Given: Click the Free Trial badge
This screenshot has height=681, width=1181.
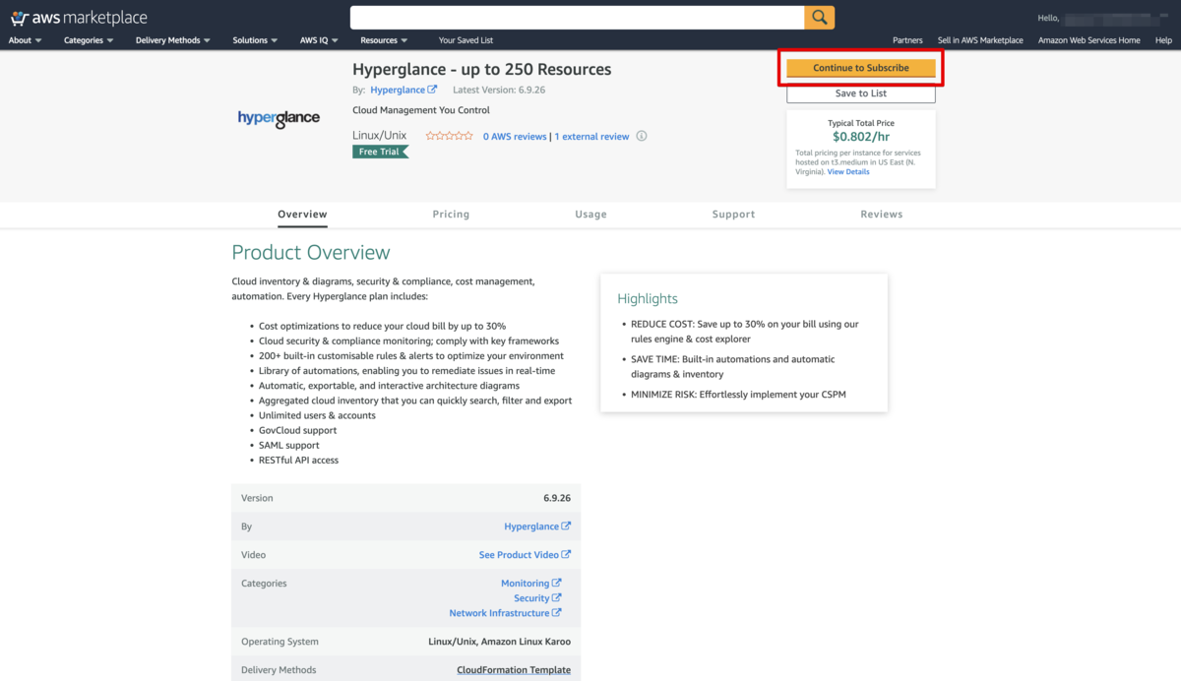Looking at the screenshot, I should click(x=380, y=152).
